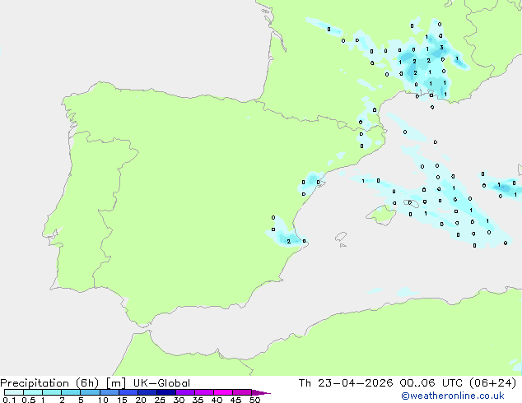Click the '10' legend scale label
This screenshot has width=522, height=403.
(x=103, y=400)
